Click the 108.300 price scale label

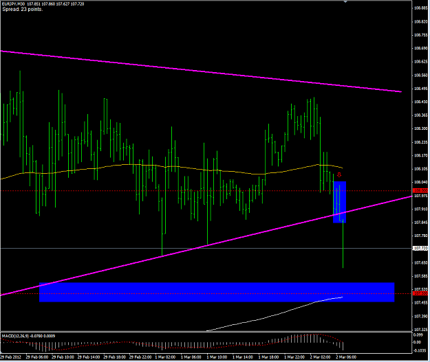[x=420, y=128]
